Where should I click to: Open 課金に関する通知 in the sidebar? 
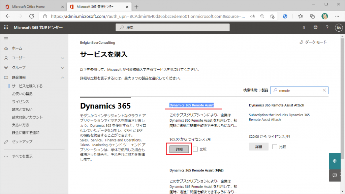26,133
